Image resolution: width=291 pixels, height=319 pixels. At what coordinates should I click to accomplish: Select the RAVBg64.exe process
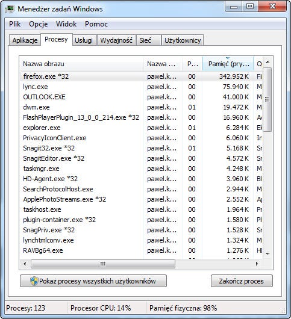tap(142, 250)
